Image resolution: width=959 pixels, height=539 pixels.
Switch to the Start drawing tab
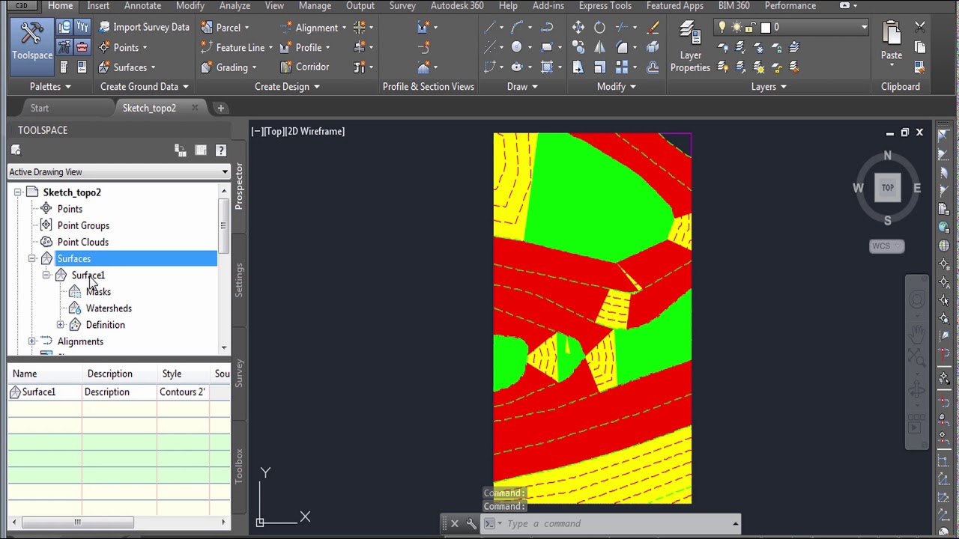(40, 108)
